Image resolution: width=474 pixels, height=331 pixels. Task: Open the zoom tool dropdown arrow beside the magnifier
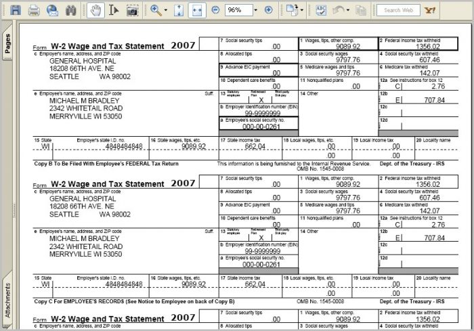point(166,10)
